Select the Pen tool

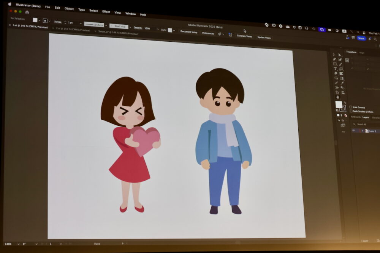coord(334,59)
